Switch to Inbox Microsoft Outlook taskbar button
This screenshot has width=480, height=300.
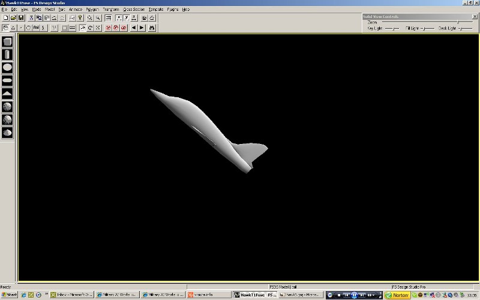click(71, 295)
